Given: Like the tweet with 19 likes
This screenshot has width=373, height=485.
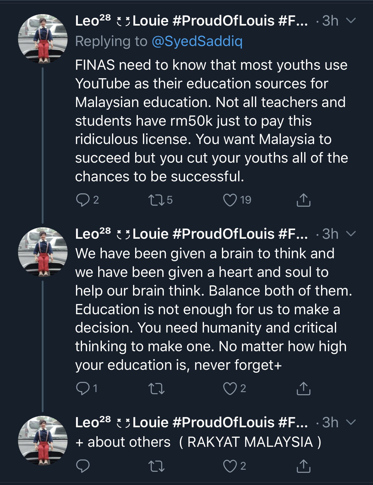Looking at the screenshot, I should click(x=230, y=200).
